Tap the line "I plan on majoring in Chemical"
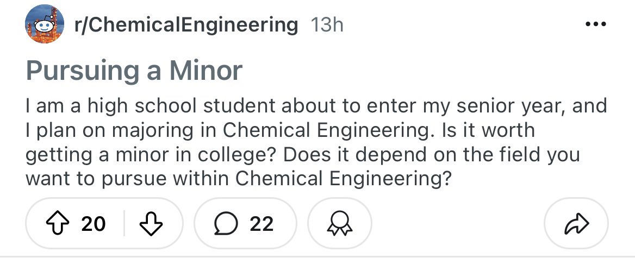 point(280,130)
